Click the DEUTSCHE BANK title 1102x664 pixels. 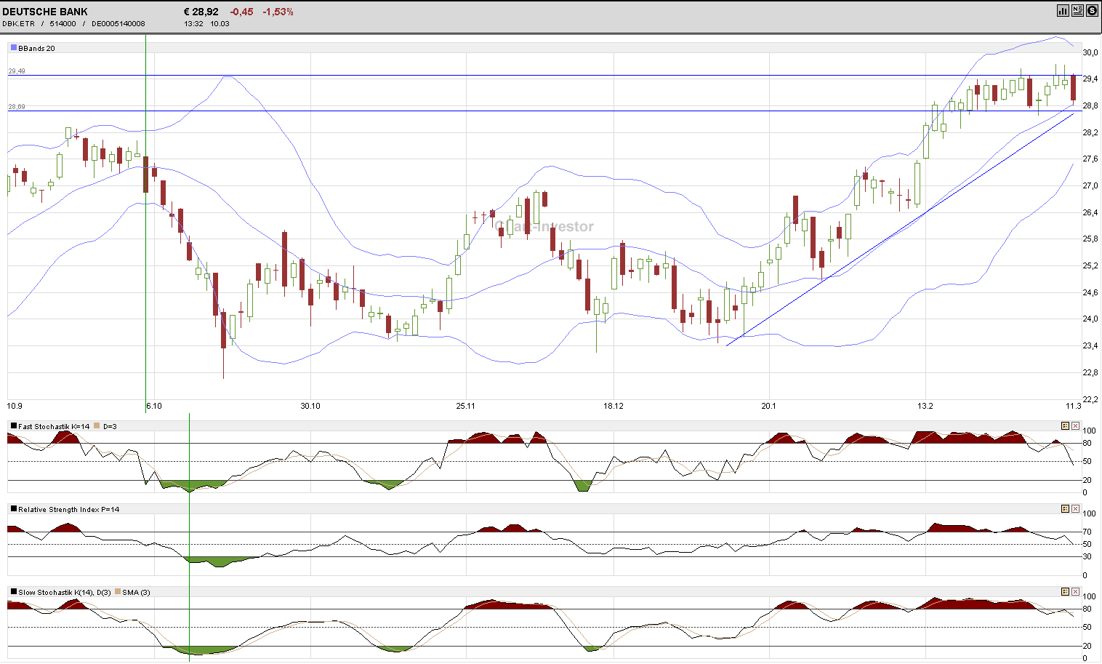[45, 12]
